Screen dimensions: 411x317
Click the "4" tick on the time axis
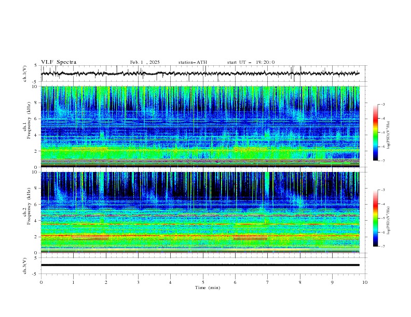point(170,282)
